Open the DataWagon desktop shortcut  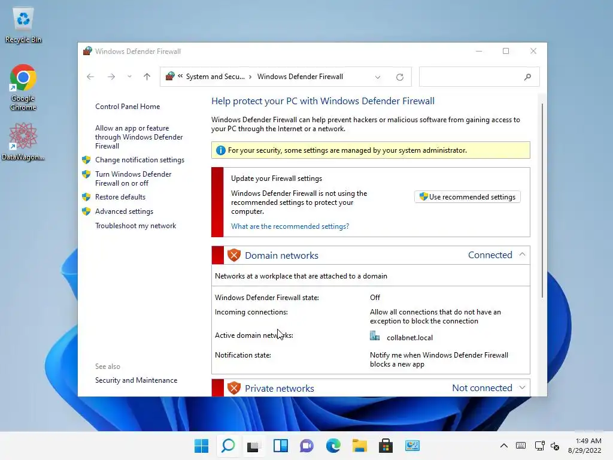pos(23,141)
